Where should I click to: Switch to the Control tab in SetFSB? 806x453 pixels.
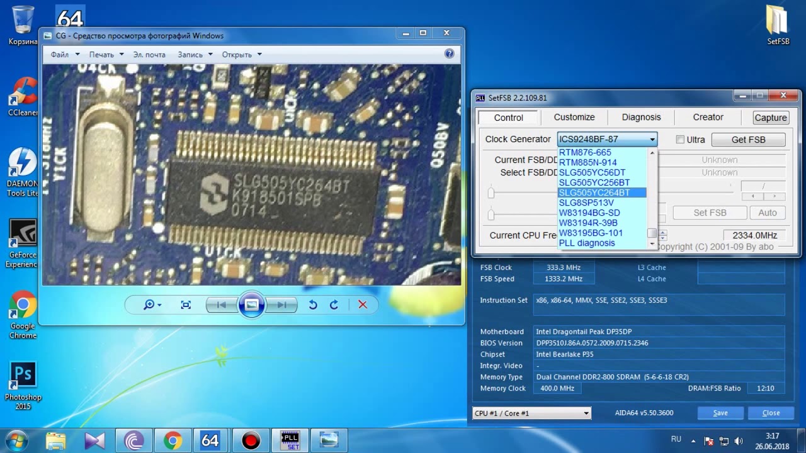[x=508, y=118]
